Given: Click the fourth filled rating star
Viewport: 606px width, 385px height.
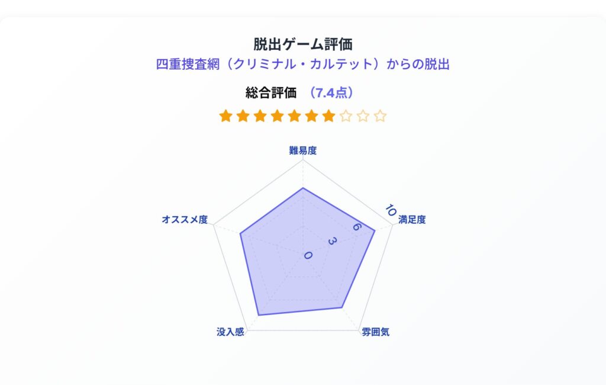Looking at the screenshot, I should (277, 116).
